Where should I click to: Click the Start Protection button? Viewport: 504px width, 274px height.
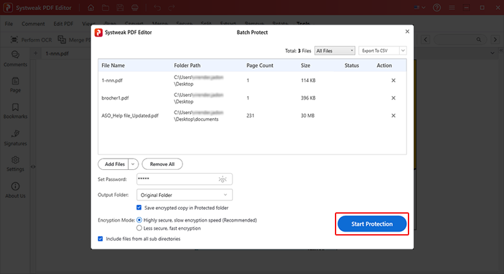tap(372, 224)
